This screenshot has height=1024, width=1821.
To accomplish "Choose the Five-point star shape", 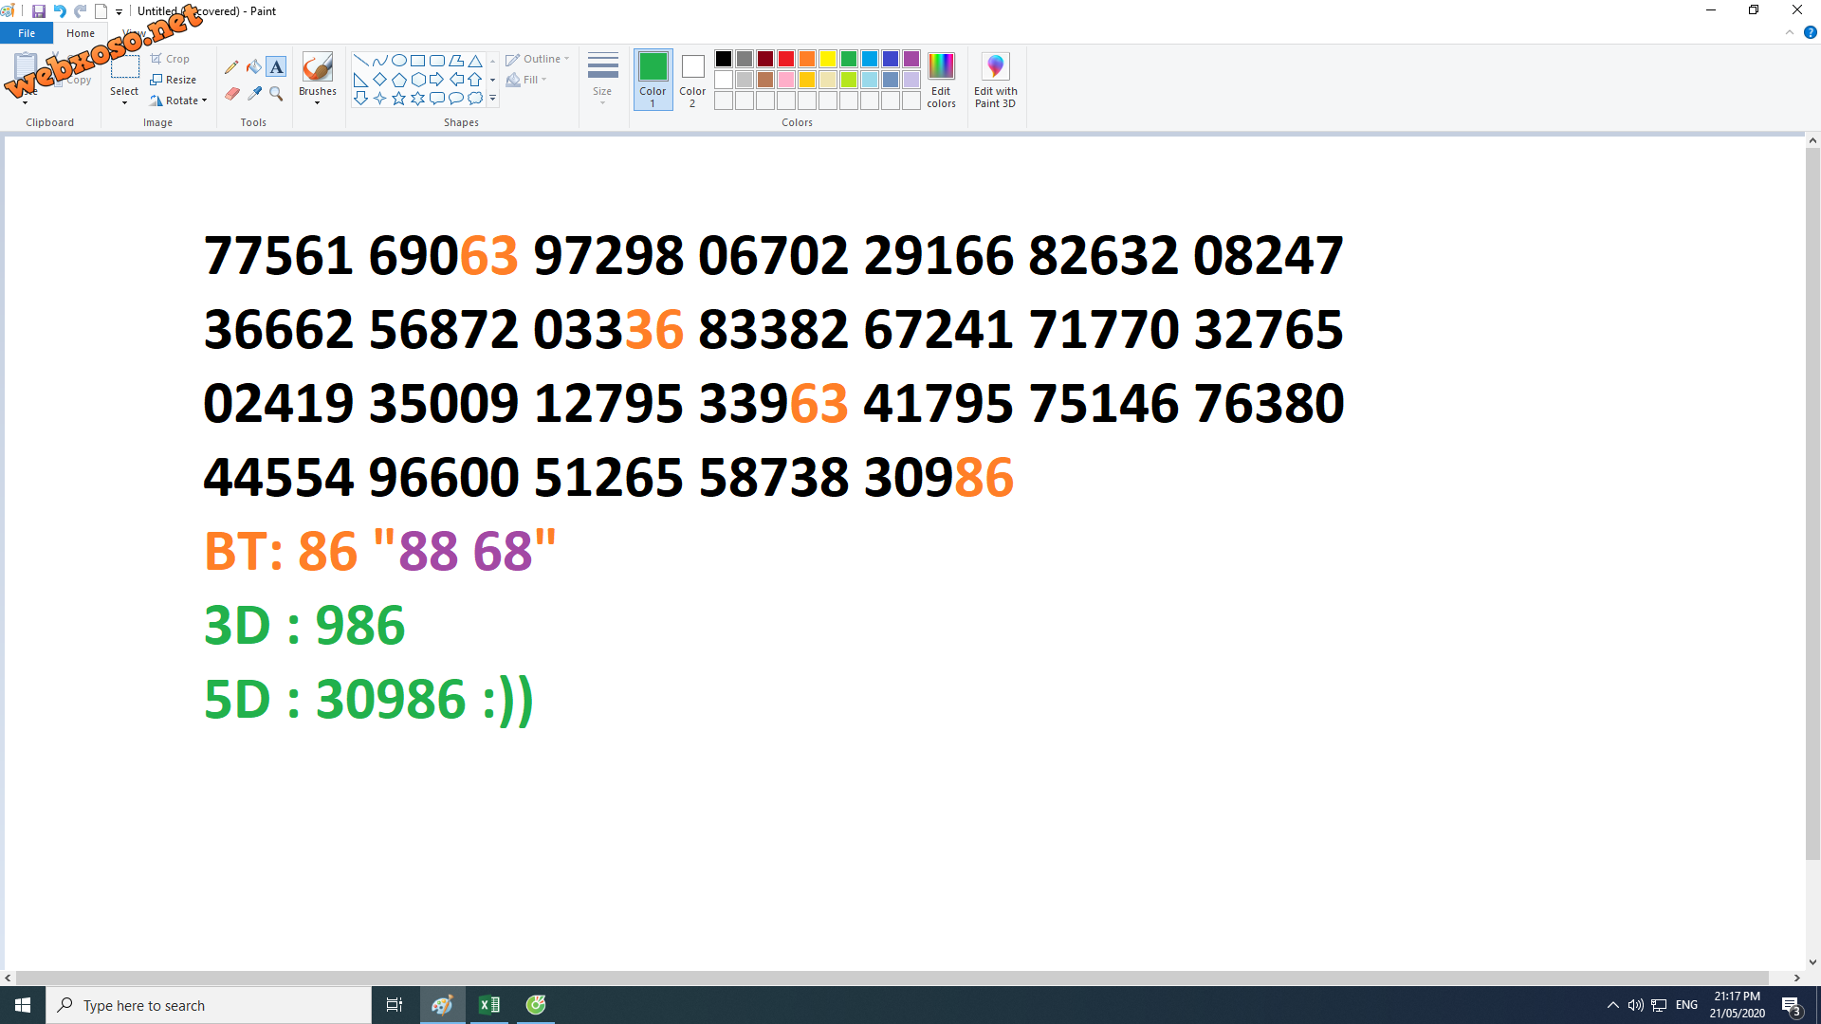I will 398,99.
